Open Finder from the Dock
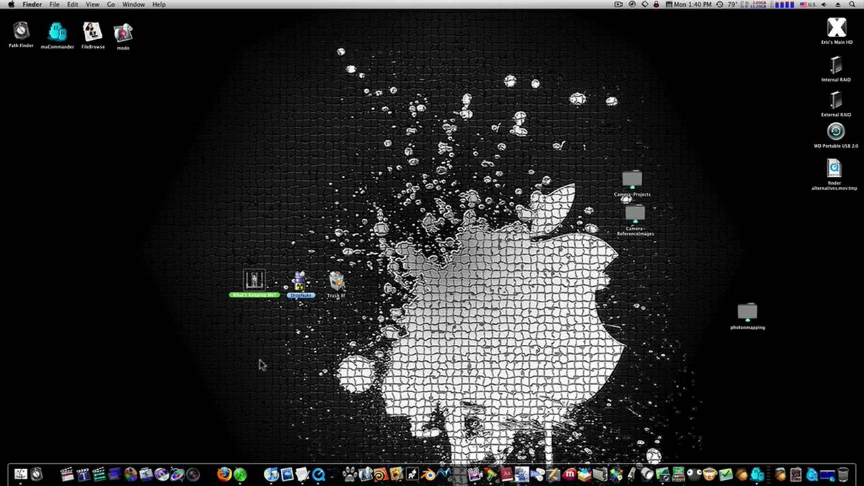The image size is (864, 486). pos(20,475)
